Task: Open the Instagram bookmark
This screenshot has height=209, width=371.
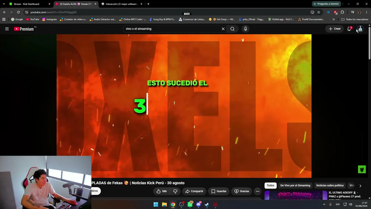Action: click(50, 19)
